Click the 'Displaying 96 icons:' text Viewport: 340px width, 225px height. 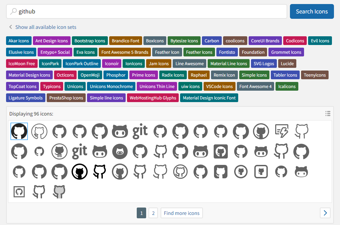click(x=31, y=114)
